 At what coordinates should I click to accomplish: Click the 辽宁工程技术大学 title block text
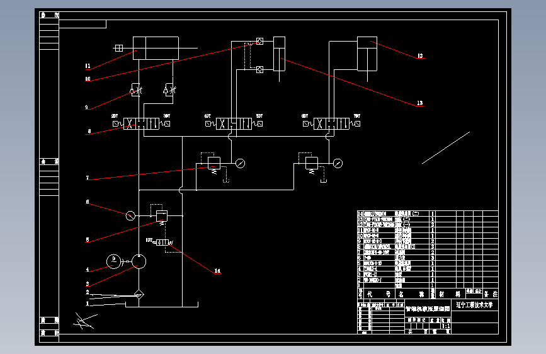(x=475, y=305)
